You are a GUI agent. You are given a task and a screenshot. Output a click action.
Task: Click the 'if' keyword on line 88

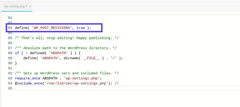(x=17, y=53)
